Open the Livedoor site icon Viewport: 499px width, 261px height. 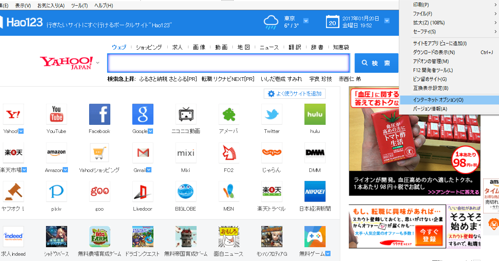coord(143,191)
